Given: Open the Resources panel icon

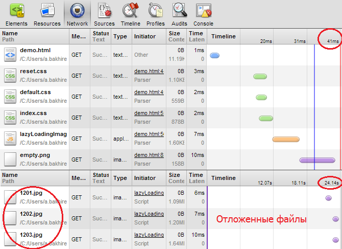Looking at the screenshot, I should click(47, 10).
